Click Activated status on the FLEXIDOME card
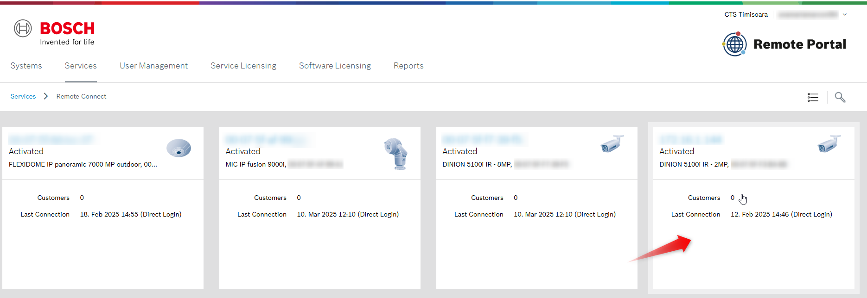 [x=26, y=151]
